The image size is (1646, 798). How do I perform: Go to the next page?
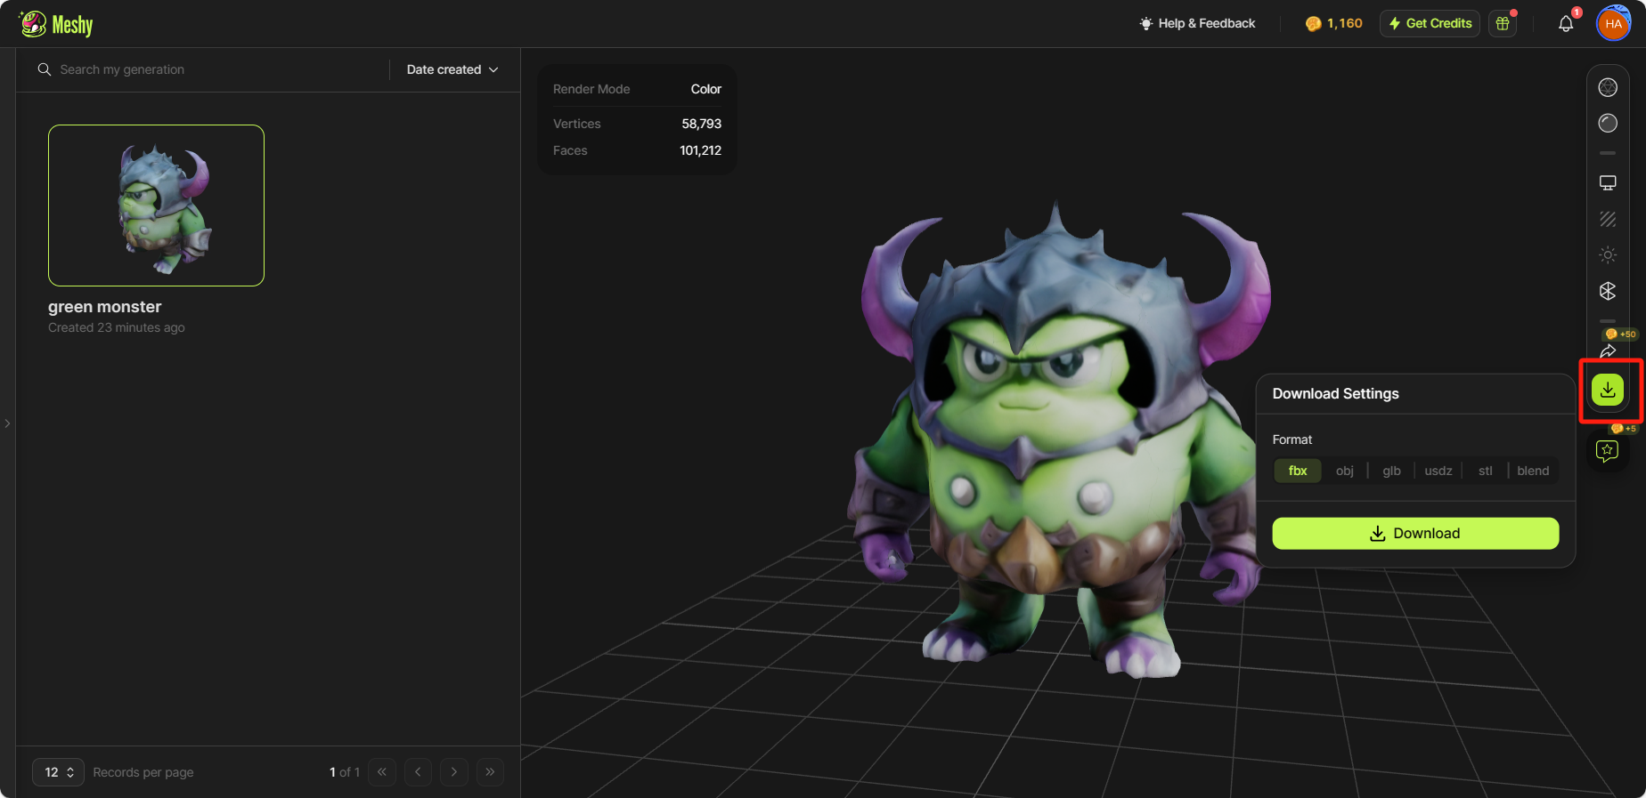[x=454, y=772]
